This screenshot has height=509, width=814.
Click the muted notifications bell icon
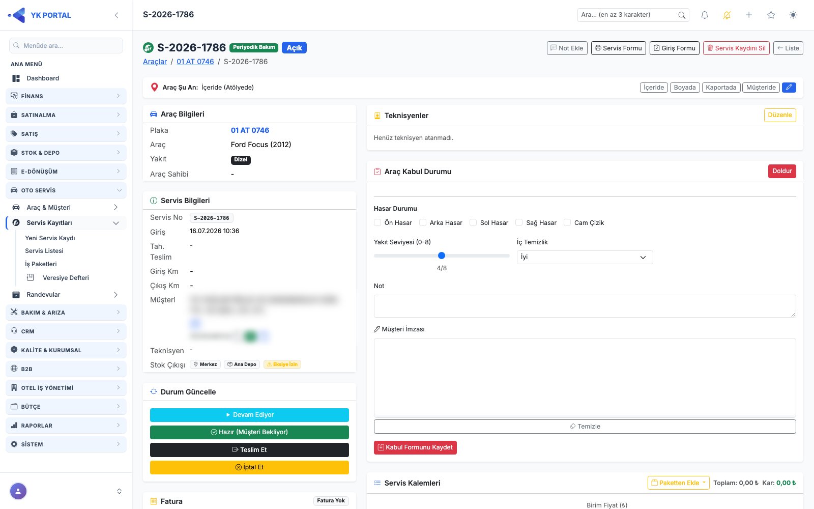tap(727, 15)
